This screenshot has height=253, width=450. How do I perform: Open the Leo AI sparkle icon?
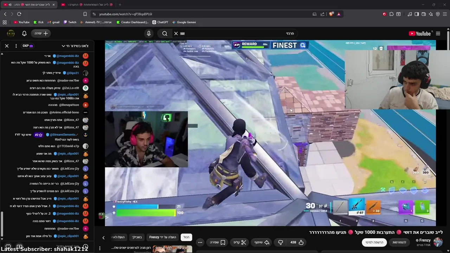[431, 14]
